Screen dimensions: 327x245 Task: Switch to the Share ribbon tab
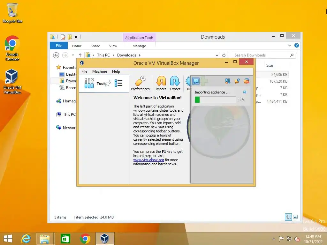95,46
